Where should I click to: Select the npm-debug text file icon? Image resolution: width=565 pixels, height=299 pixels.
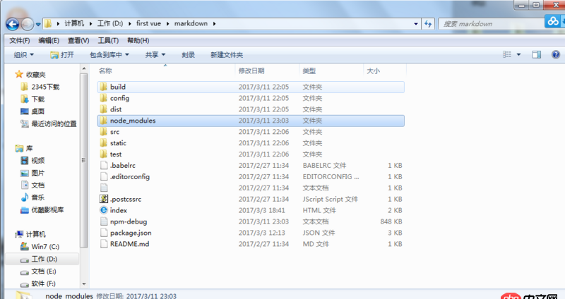(x=104, y=221)
